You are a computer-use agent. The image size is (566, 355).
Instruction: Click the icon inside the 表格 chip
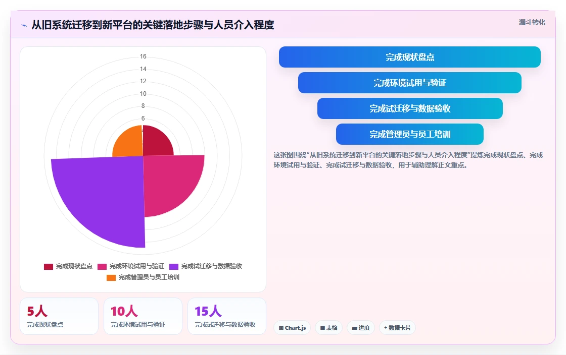click(x=323, y=328)
